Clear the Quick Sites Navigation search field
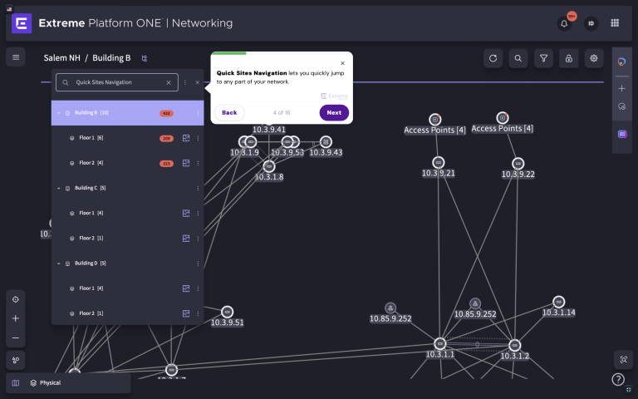Image resolution: width=638 pixels, height=399 pixels. pyautogui.click(x=169, y=82)
